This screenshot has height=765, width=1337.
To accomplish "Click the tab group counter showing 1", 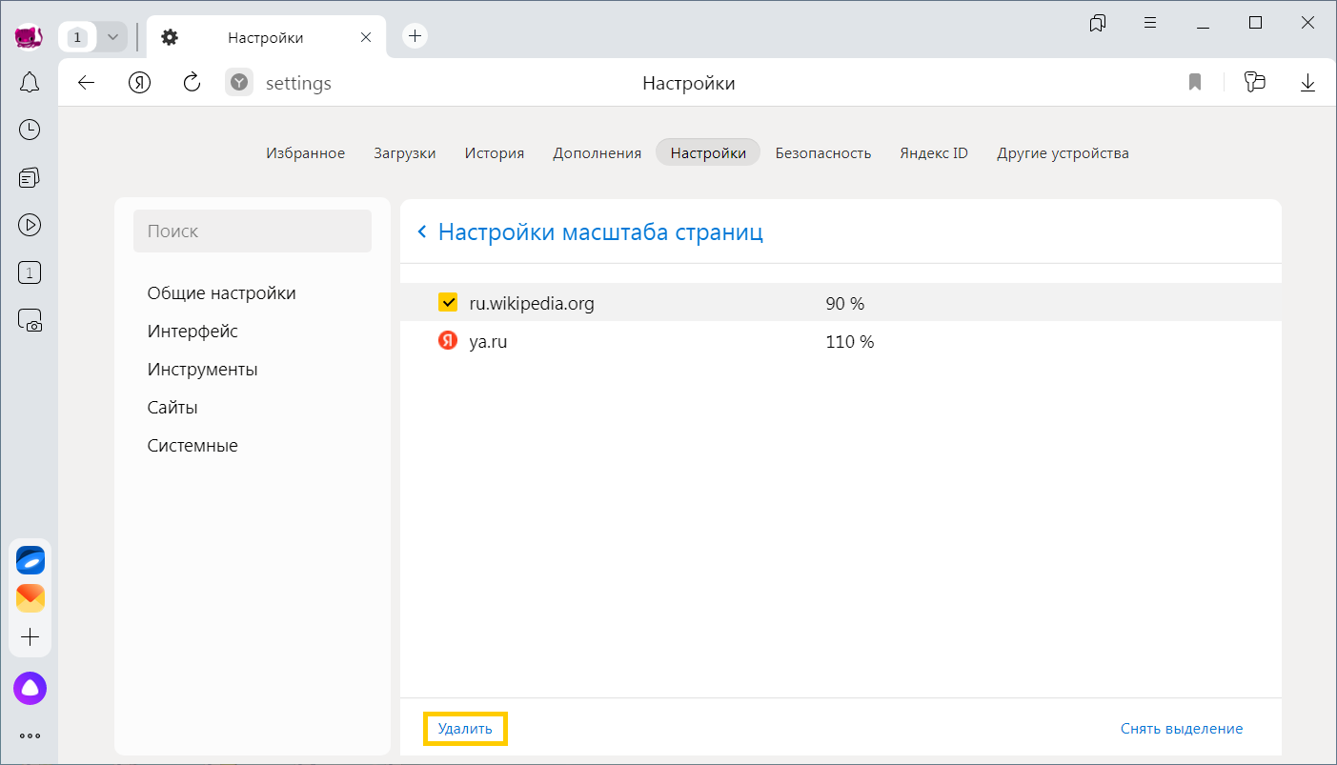I will (x=77, y=38).
